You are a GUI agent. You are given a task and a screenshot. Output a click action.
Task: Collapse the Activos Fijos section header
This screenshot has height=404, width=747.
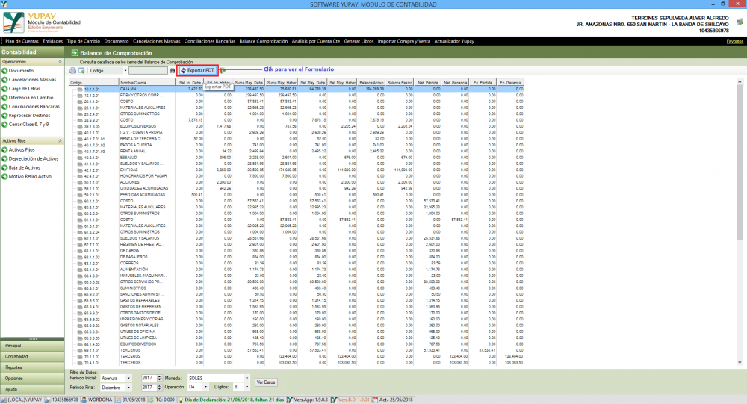60,141
